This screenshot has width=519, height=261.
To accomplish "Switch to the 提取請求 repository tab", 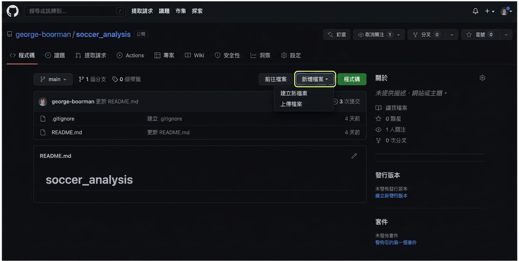I will click(91, 55).
